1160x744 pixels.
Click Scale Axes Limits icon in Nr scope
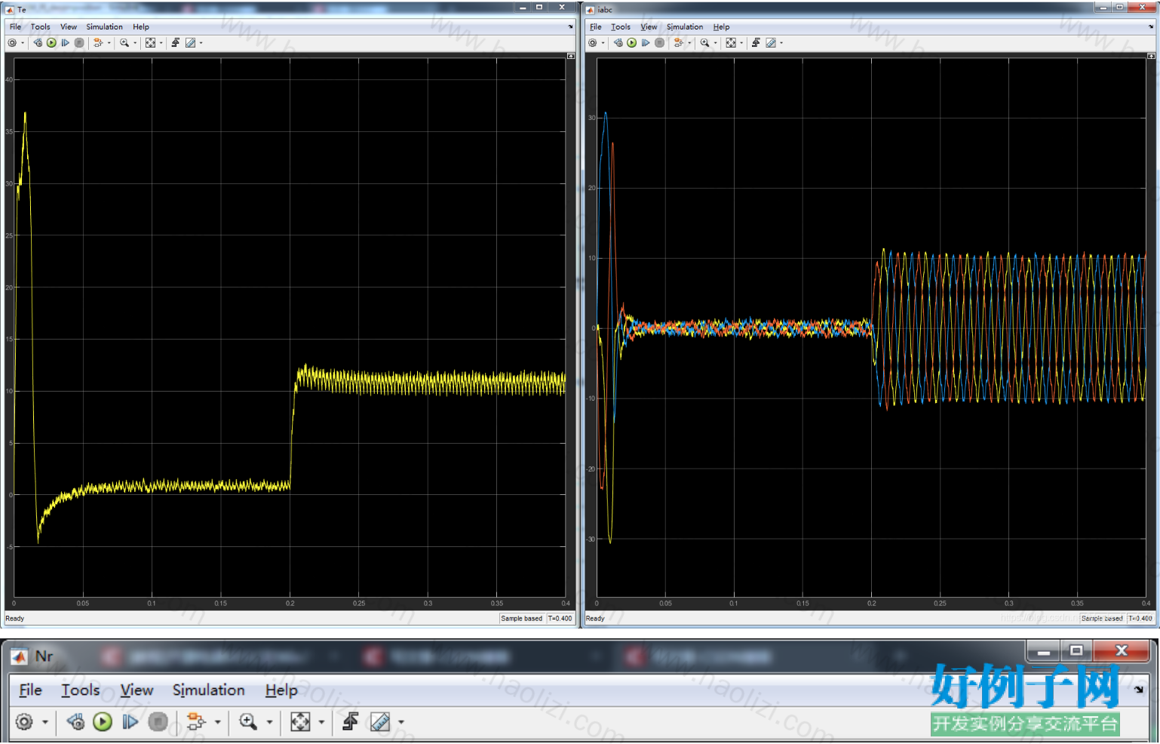coord(300,722)
